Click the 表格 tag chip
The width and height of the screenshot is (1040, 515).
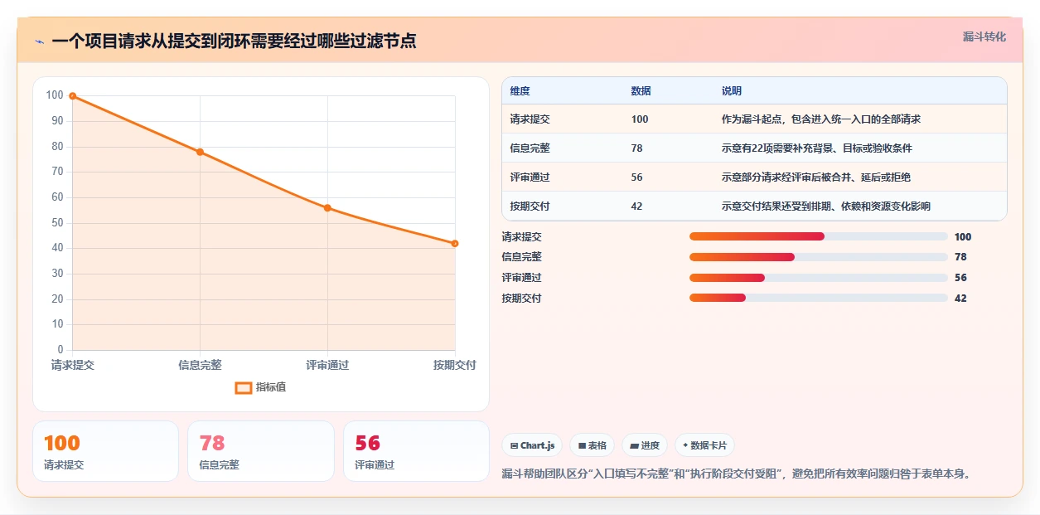pyautogui.click(x=592, y=445)
